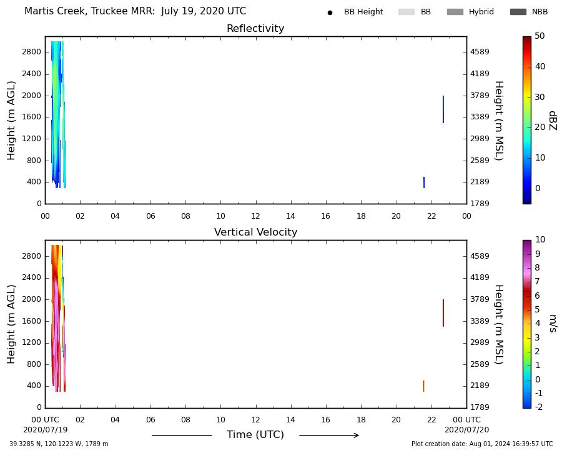This screenshot has width=562, height=453.
Task: Click 'Time (UTC)' axis label
Action: coord(255,435)
